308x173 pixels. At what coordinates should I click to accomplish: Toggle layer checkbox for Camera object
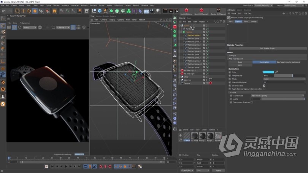click(204, 83)
